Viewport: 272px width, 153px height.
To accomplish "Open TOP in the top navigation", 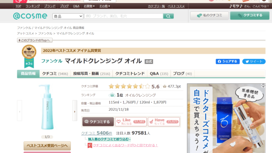I will (x=18, y=6).
